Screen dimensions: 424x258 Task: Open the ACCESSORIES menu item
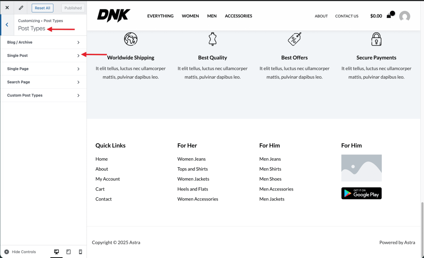[x=238, y=16]
